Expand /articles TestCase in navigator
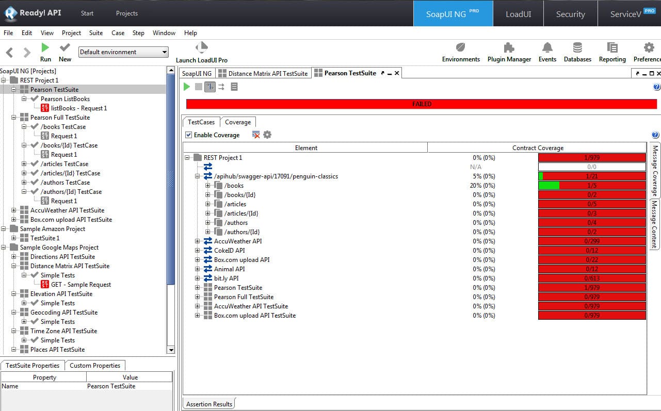The image size is (661, 411). (24, 164)
